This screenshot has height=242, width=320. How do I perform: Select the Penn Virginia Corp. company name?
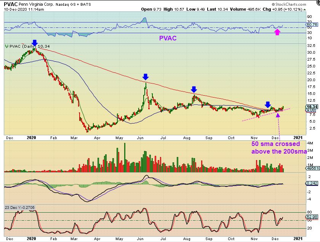click(36, 4)
